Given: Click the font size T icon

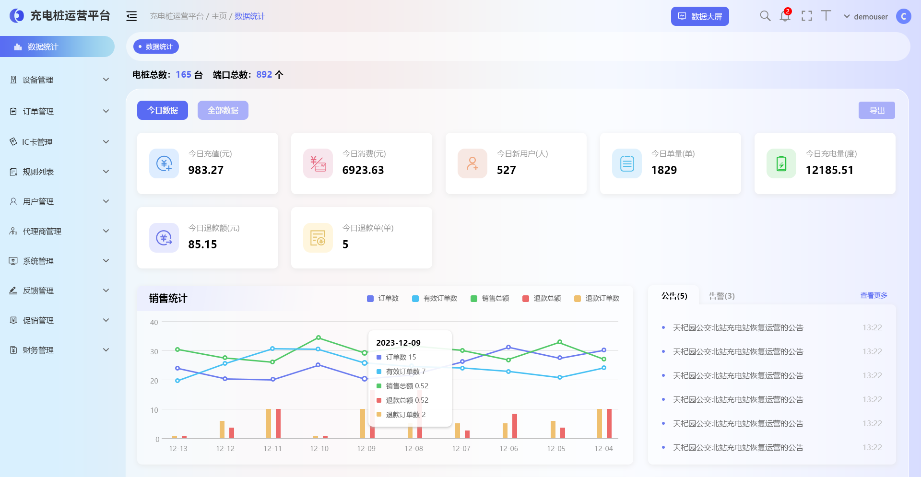Looking at the screenshot, I should [x=826, y=16].
